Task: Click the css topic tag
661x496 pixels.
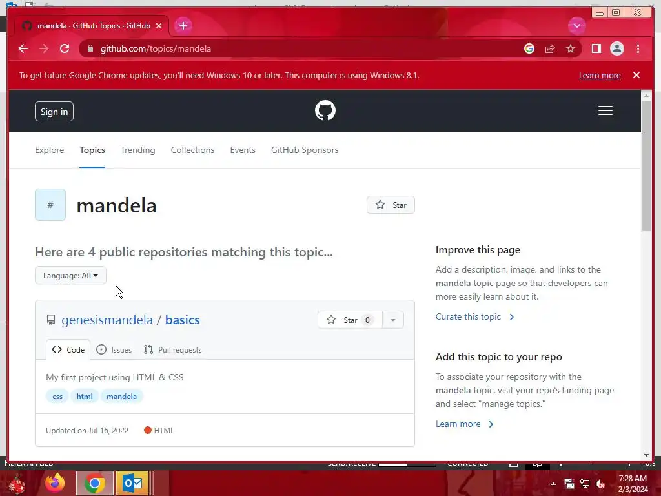Action: coord(57,397)
